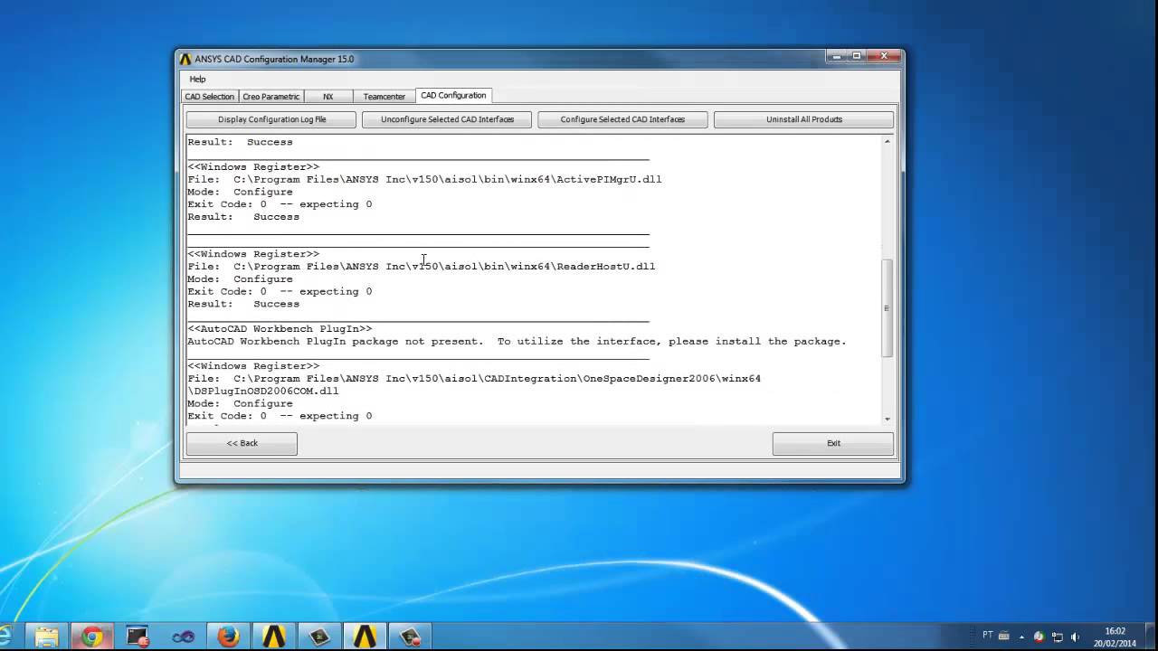Open the Help menu
This screenshot has width=1158, height=651.
(197, 79)
